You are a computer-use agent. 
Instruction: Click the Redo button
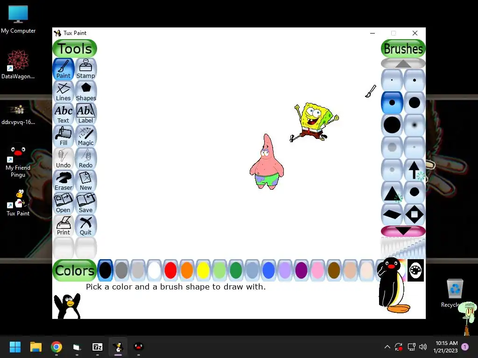(x=86, y=158)
